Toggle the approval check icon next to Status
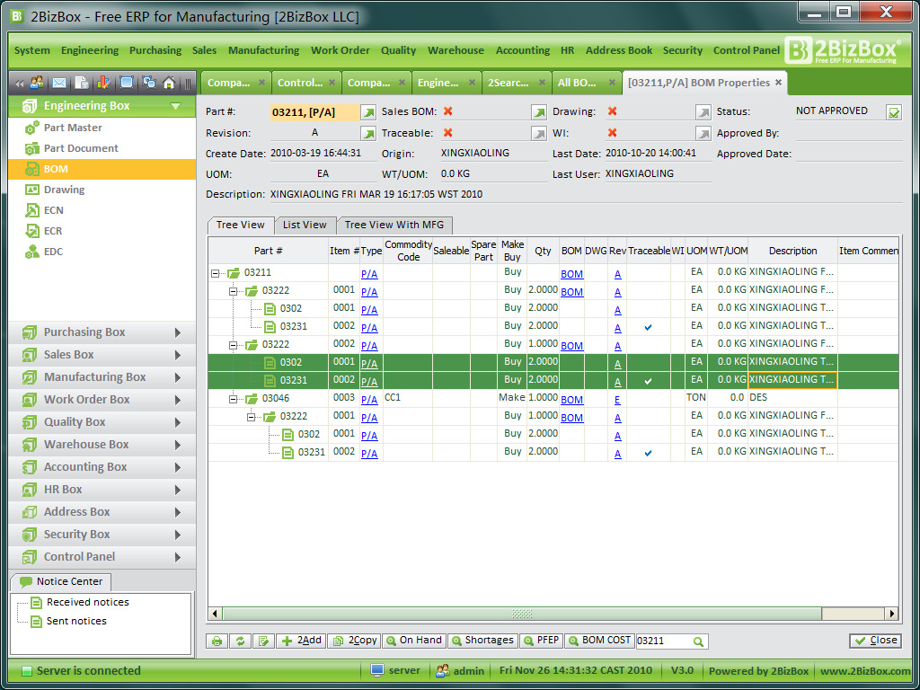The width and height of the screenshot is (920, 690). 894,112
